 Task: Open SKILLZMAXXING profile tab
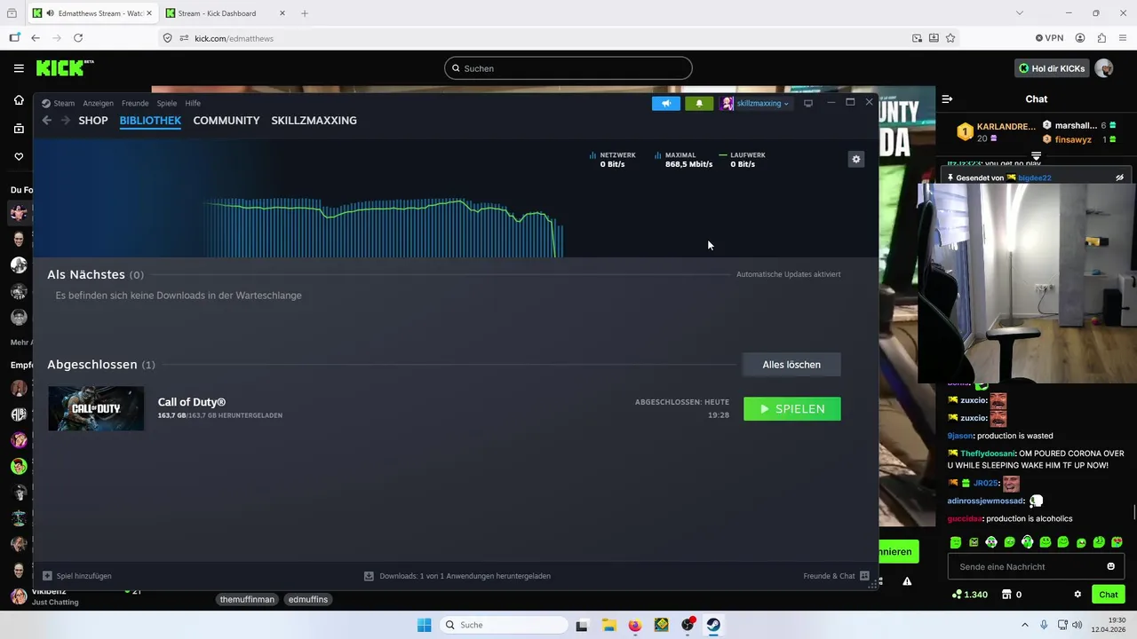click(x=314, y=121)
